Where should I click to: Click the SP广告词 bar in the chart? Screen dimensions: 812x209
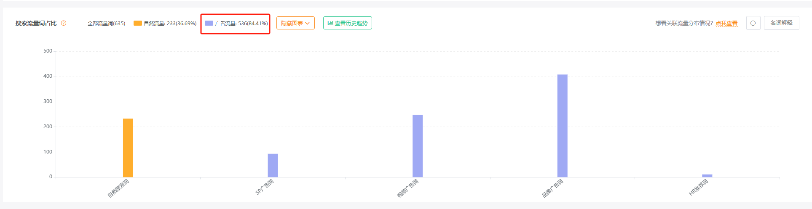[273, 165]
